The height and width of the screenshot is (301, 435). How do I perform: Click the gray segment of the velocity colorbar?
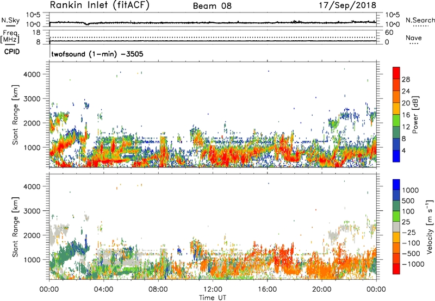[396, 227]
